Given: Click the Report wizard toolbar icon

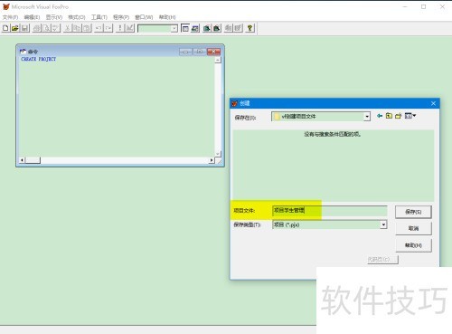Looking at the screenshot, I should tap(217, 28).
